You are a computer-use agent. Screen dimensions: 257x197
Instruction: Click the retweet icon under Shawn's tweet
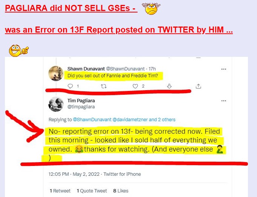[x=104, y=86]
